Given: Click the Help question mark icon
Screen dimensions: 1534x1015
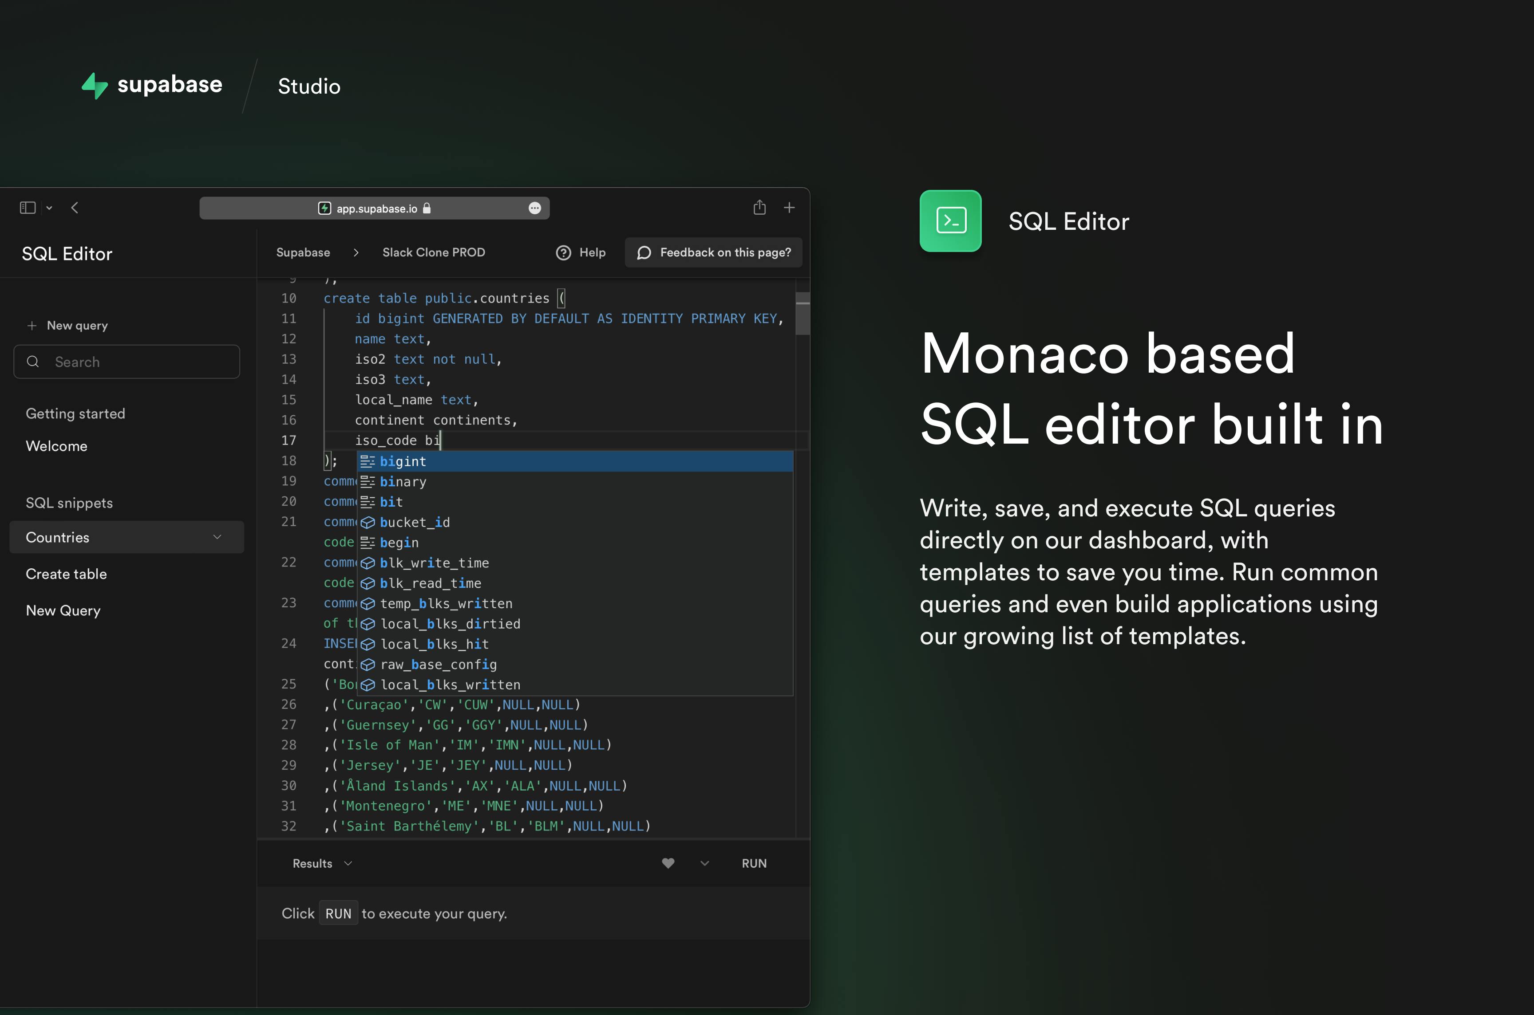Looking at the screenshot, I should click(563, 252).
